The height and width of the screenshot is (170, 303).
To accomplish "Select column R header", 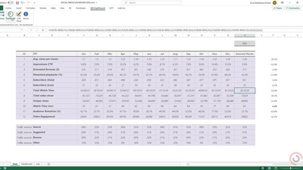I will [x=245, y=35].
